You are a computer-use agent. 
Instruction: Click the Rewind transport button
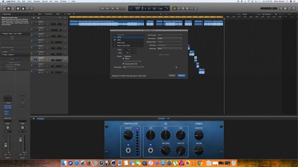[x=102, y=8]
